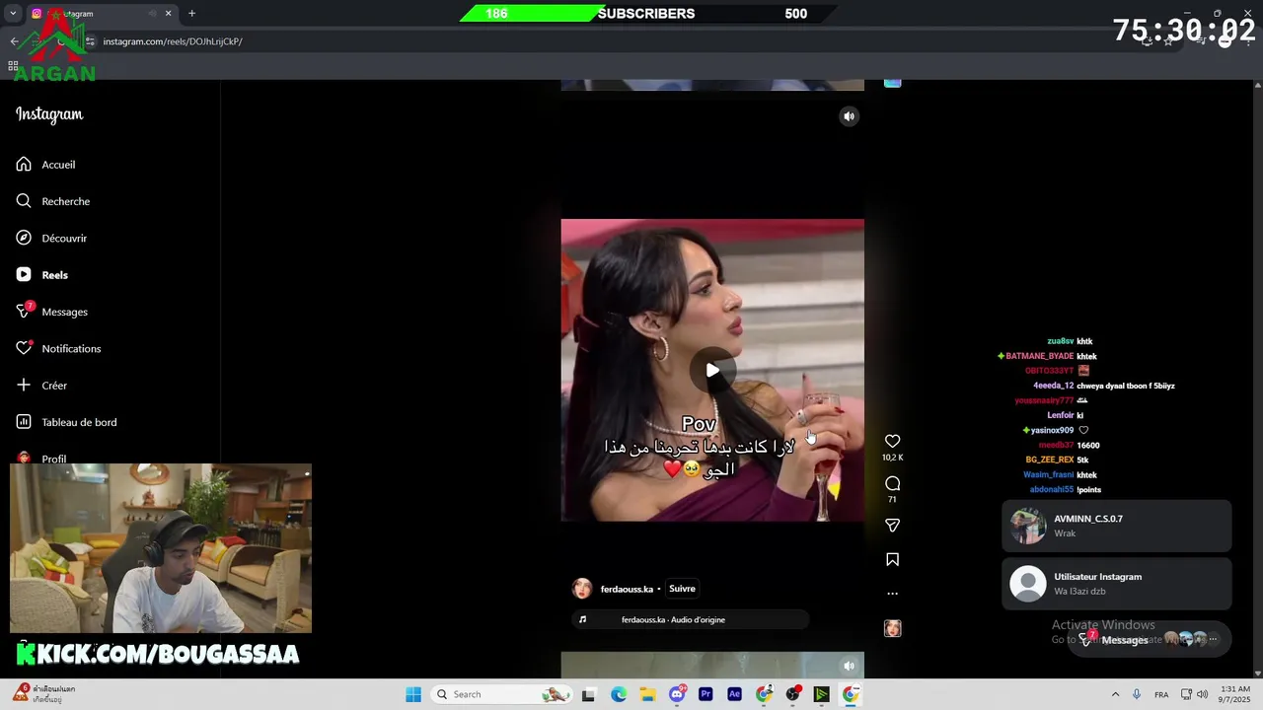Open audio thumbnail below reel options
1263x710 pixels.
pos(892,628)
